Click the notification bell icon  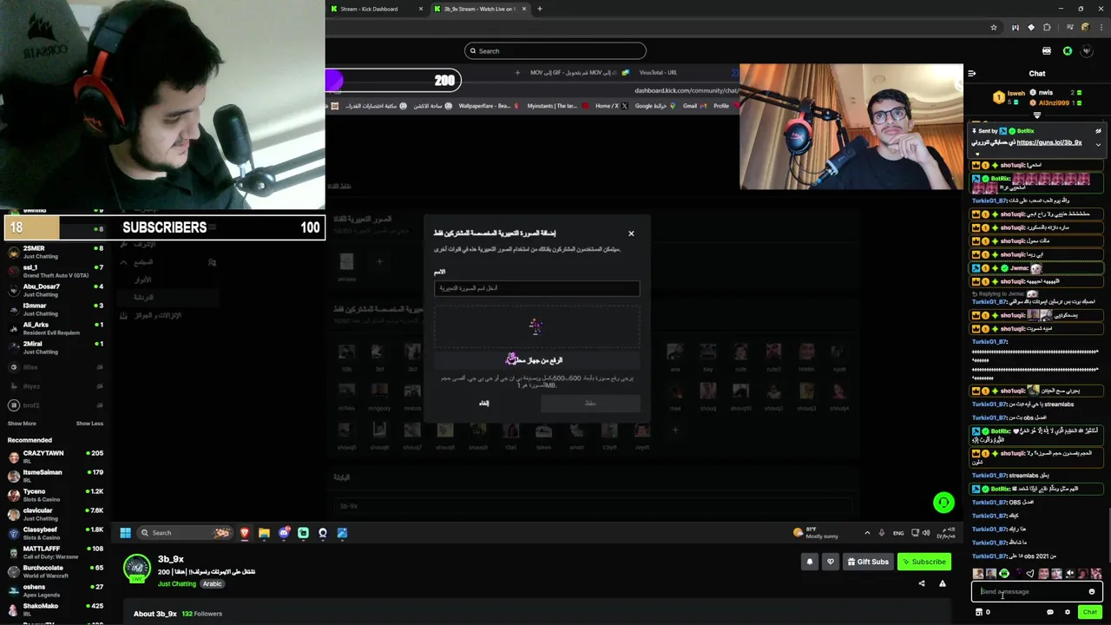pyautogui.click(x=810, y=562)
